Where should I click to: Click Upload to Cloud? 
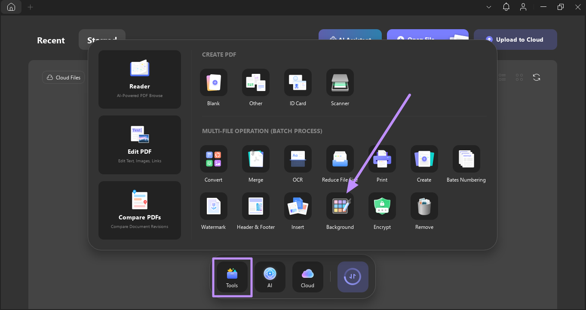[x=515, y=39]
